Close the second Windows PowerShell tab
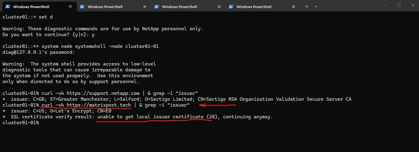The height and width of the screenshot is (152, 419). pyautogui.click(x=145, y=6)
